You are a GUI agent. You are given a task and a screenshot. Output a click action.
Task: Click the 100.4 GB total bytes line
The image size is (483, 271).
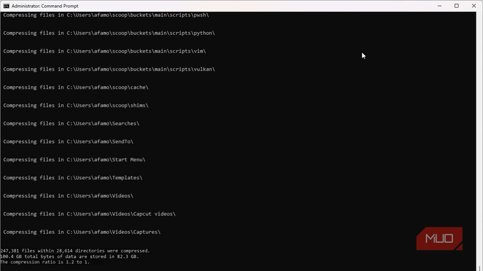70,256
